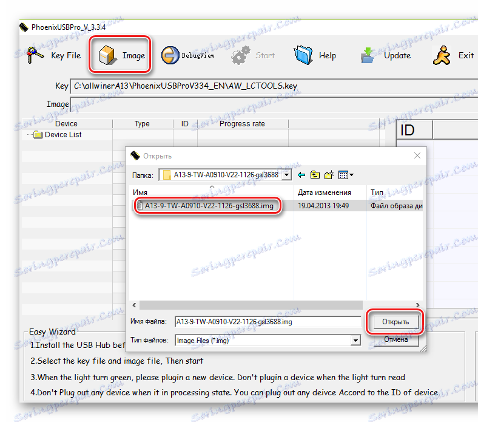Screen dimensions: 478x422
Task: Open the Тип файлов dropdown
Action: click(x=355, y=340)
